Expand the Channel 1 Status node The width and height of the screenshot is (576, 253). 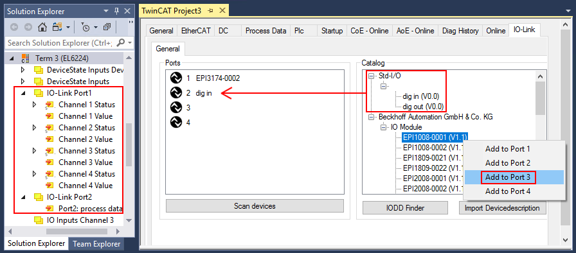(x=35, y=105)
